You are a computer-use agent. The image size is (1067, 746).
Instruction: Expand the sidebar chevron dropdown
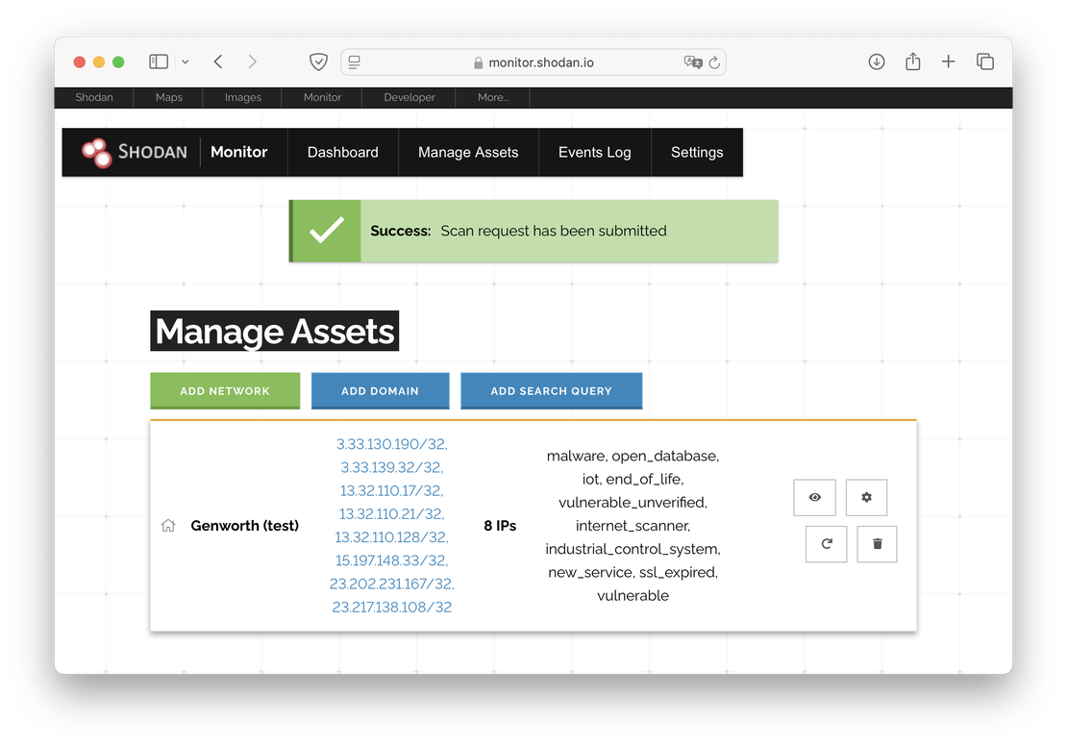click(186, 61)
